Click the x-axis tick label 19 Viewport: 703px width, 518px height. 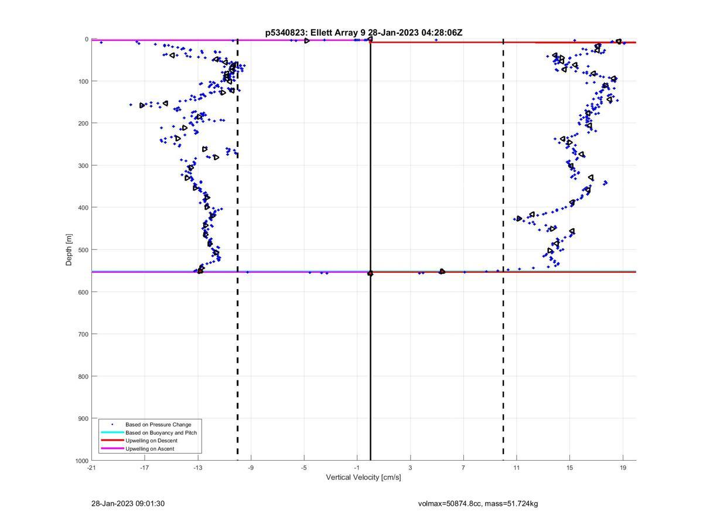click(623, 468)
